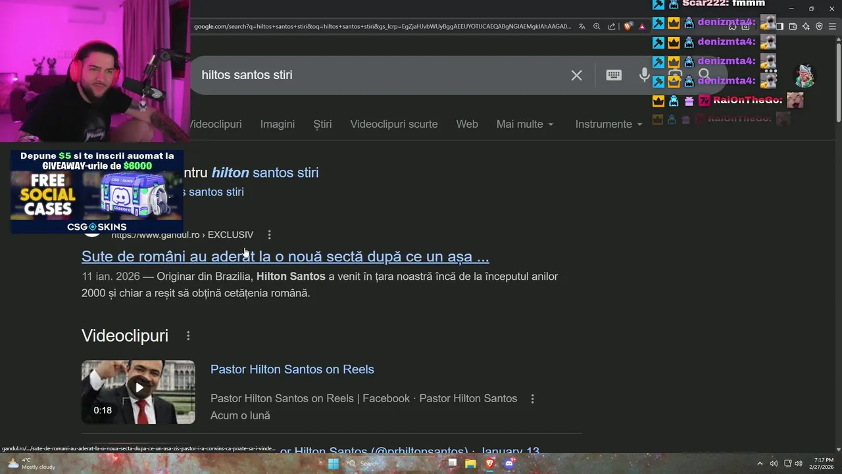Switch to Videoclipuri scurte tab
Screen dimensions: 842x474
pyautogui.click(x=394, y=124)
